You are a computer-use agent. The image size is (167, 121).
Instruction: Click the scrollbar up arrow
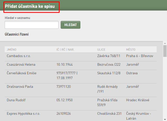point(165,43)
